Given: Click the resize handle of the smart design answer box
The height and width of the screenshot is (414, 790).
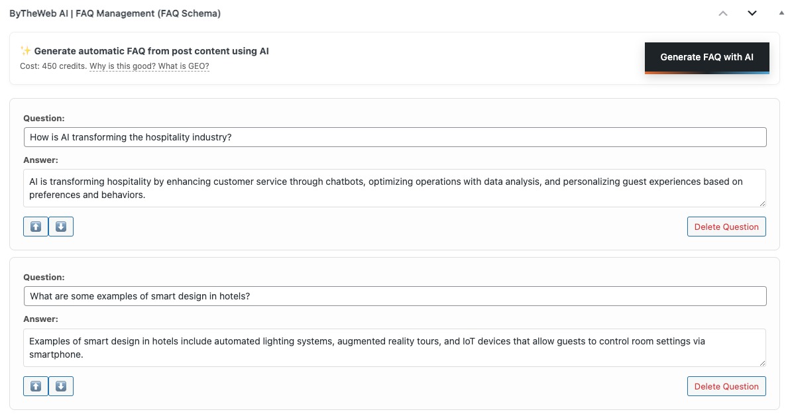Looking at the screenshot, I should click(762, 363).
